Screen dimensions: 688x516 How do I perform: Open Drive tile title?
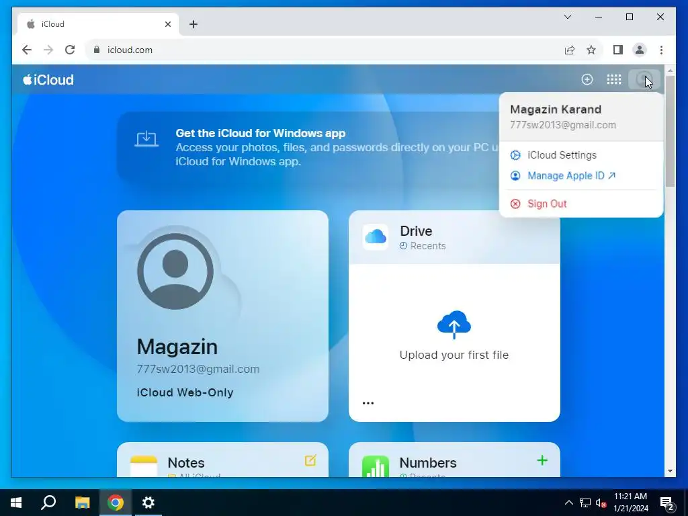[416, 231]
